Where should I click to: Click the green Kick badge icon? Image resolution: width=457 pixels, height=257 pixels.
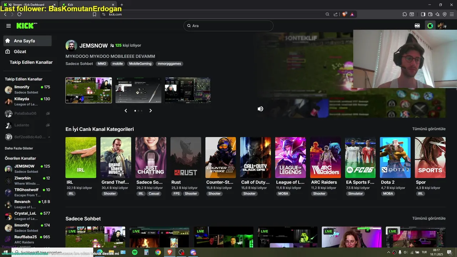(430, 26)
